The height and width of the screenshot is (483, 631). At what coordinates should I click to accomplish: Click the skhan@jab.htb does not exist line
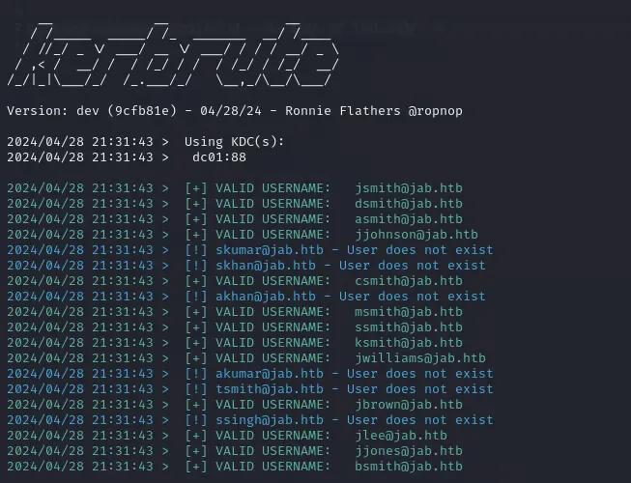click(x=246, y=266)
